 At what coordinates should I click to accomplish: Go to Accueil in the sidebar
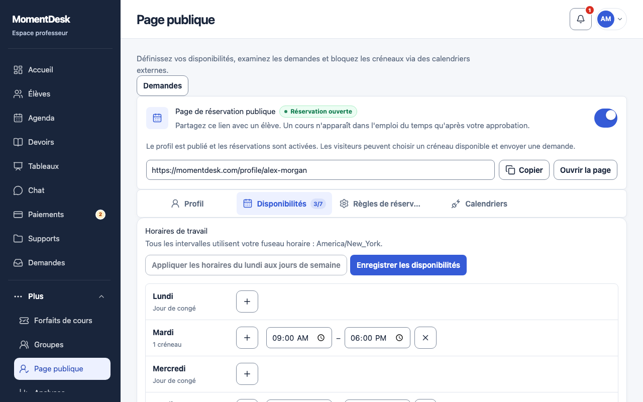pyautogui.click(x=60, y=70)
